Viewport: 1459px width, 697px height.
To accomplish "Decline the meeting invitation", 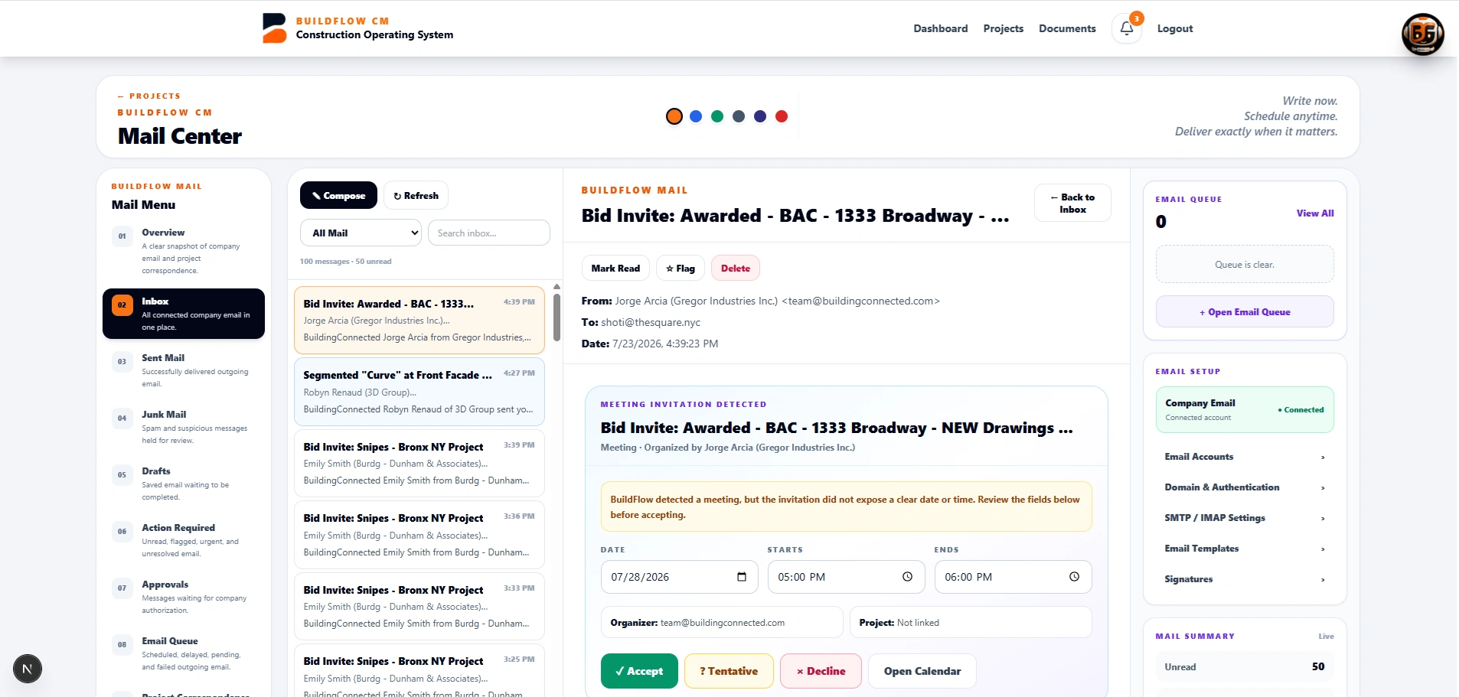I will pos(821,671).
